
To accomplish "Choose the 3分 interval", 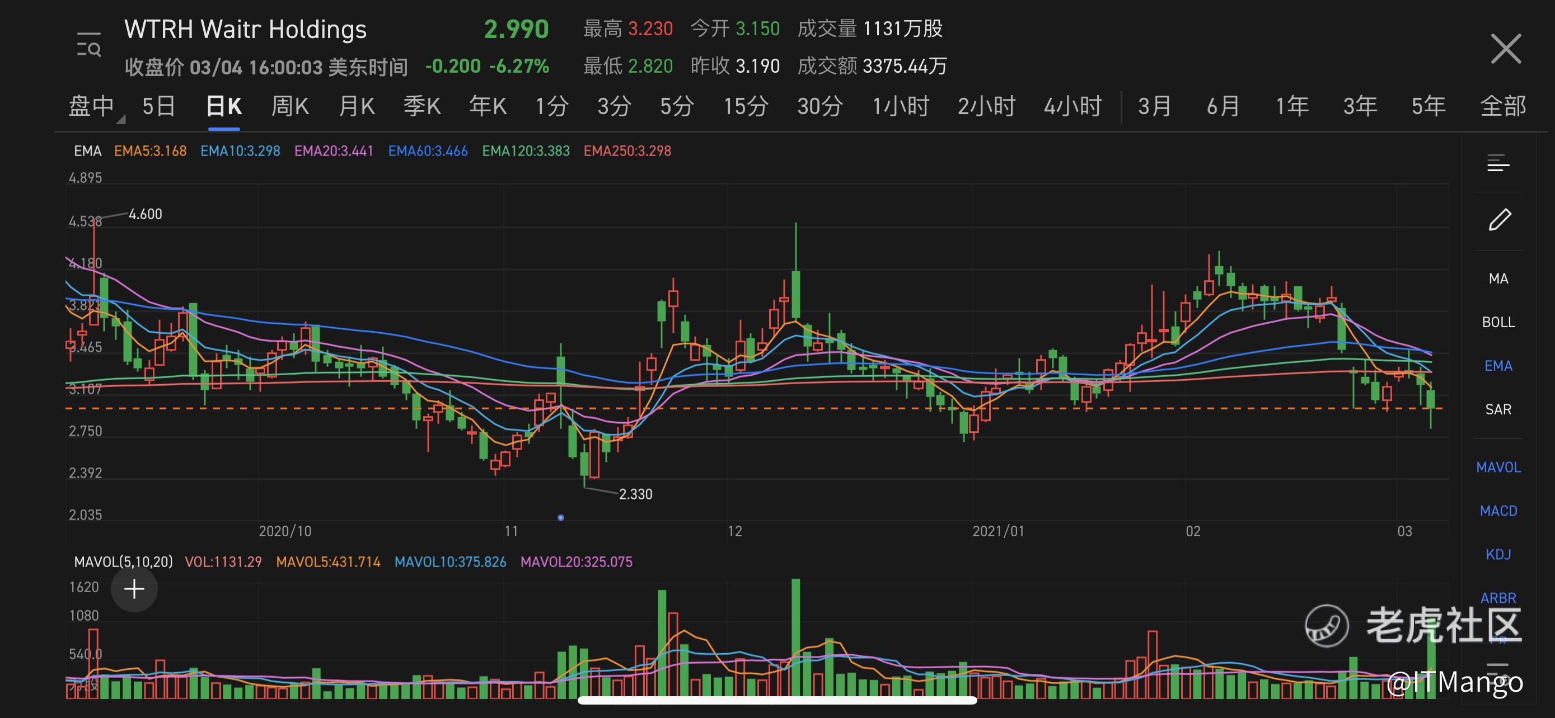I will click(x=614, y=107).
